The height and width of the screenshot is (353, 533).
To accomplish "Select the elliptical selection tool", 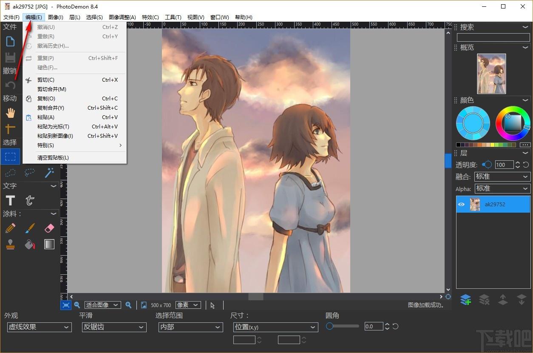I will pos(10,173).
